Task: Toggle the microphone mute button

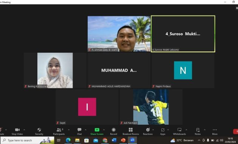Action: pos(1,131)
